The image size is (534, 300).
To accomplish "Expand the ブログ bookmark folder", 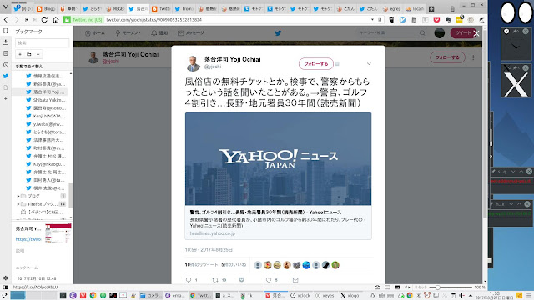I will click(18, 196).
